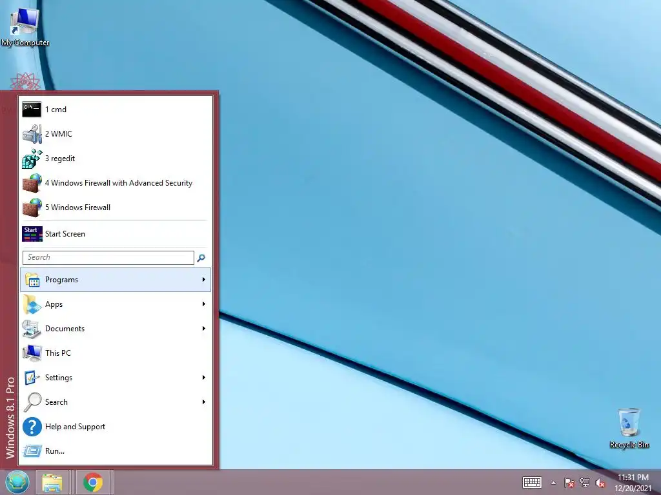Expand the Documents submenu arrow
This screenshot has width=661, height=495.
[x=203, y=328]
